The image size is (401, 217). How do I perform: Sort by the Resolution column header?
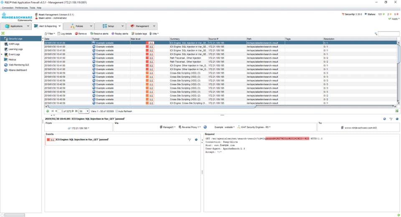point(360,39)
